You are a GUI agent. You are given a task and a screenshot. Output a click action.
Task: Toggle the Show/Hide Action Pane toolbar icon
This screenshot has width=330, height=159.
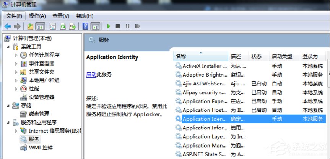(95, 26)
